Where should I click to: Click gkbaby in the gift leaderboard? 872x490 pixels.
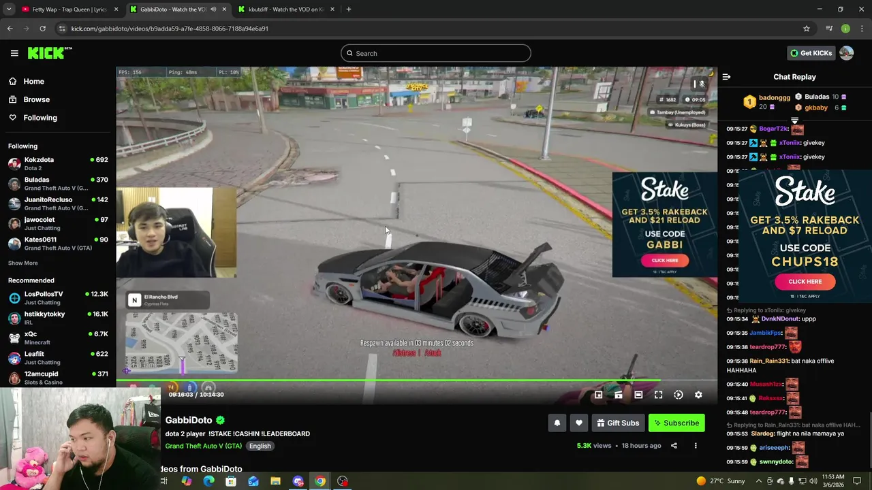[816, 108]
